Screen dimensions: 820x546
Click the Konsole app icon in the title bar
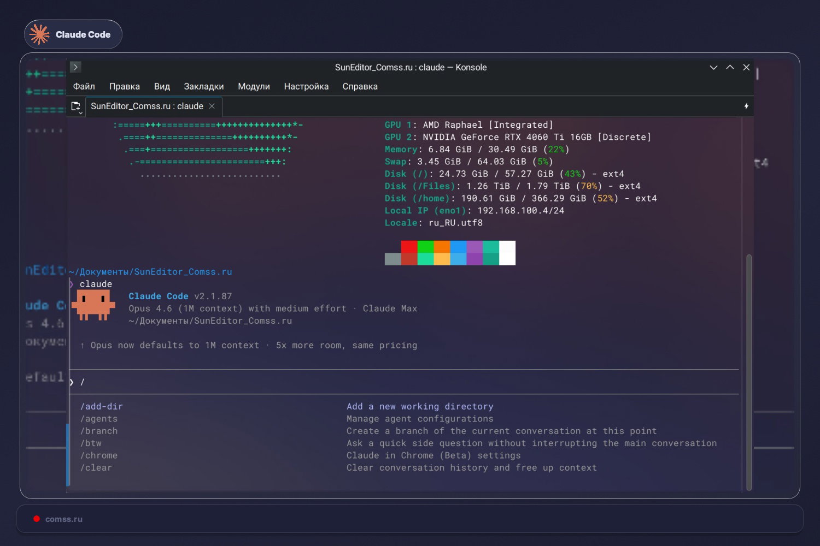pos(75,67)
